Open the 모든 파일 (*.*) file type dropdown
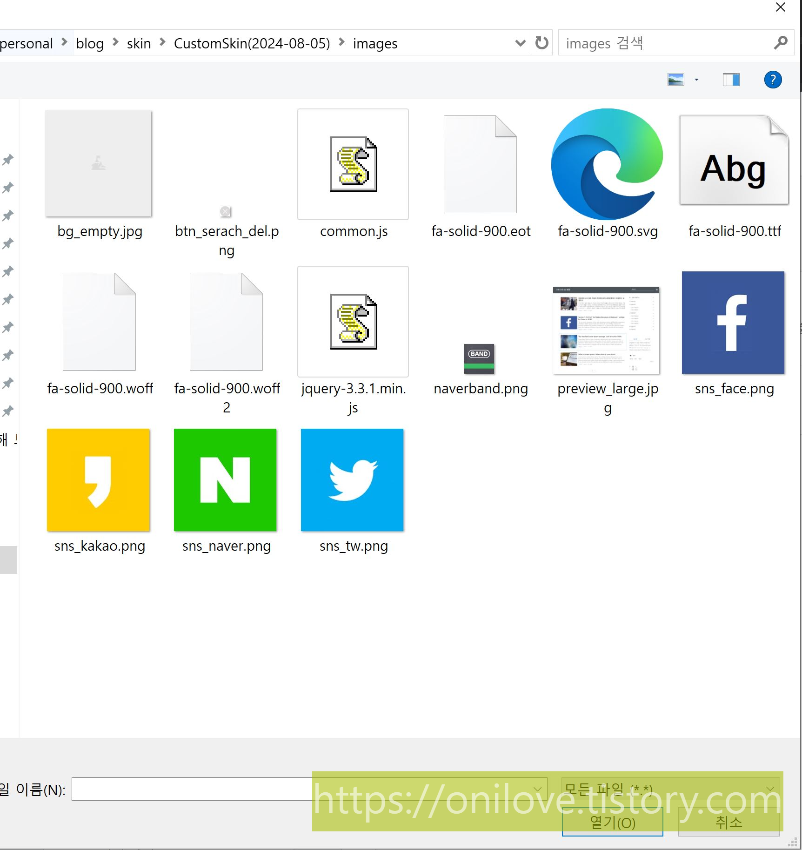The width and height of the screenshot is (802, 850). coord(670,789)
